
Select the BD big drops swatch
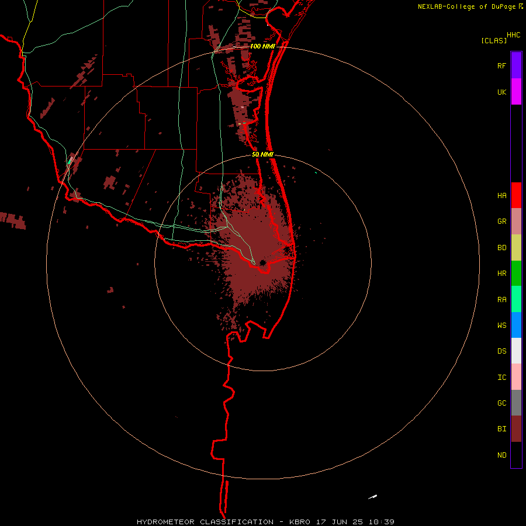(x=516, y=247)
